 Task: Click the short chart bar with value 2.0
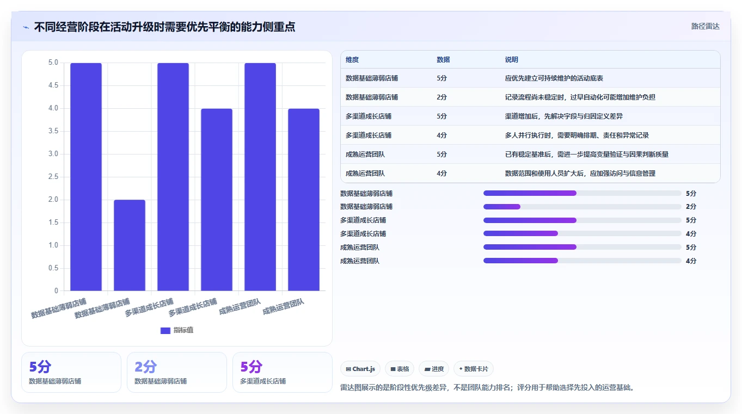[130, 245]
